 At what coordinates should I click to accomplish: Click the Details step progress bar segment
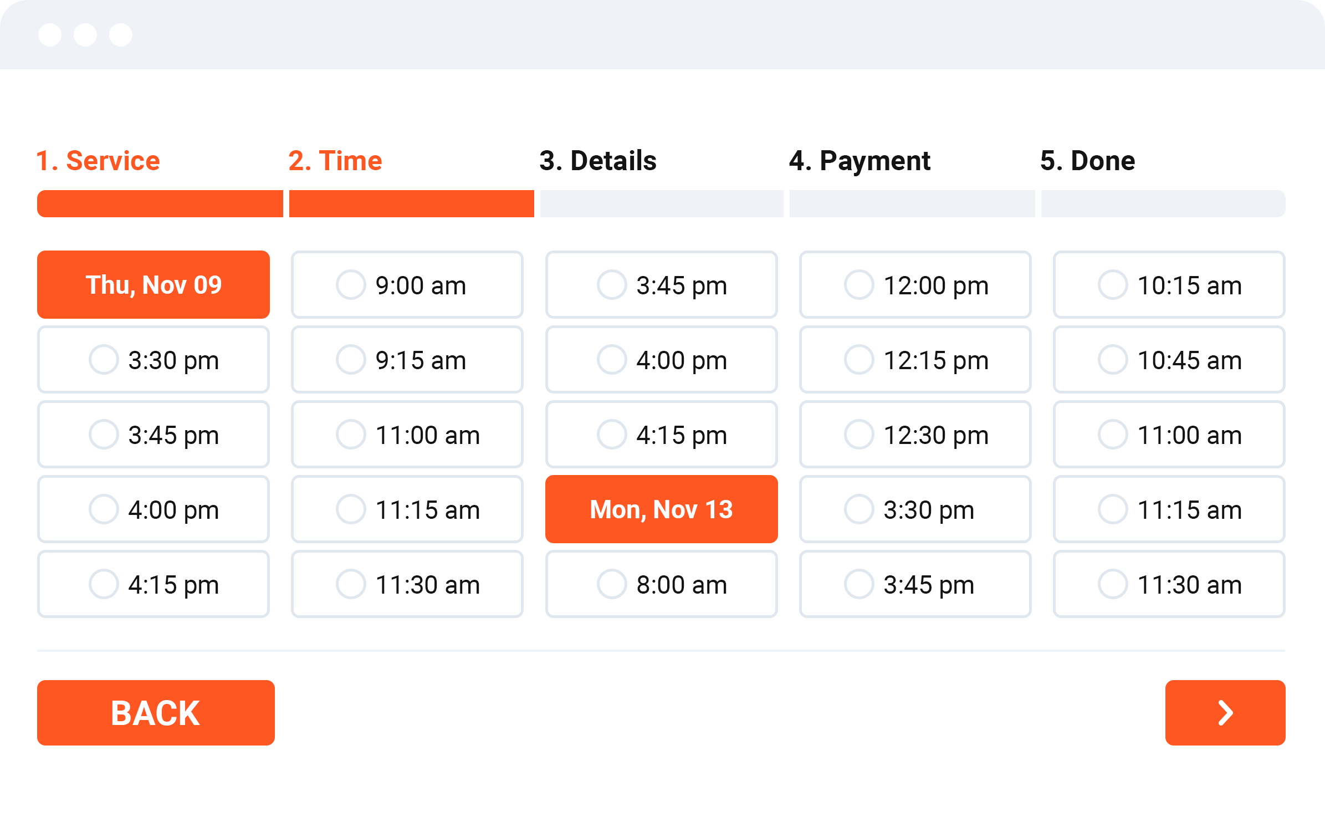tap(661, 203)
